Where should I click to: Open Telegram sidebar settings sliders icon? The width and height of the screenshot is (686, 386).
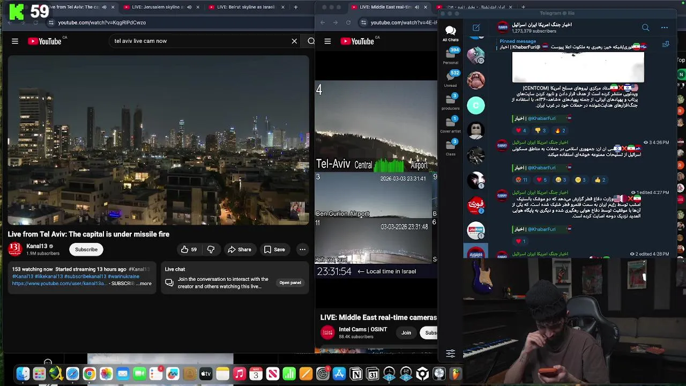tap(450, 353)
